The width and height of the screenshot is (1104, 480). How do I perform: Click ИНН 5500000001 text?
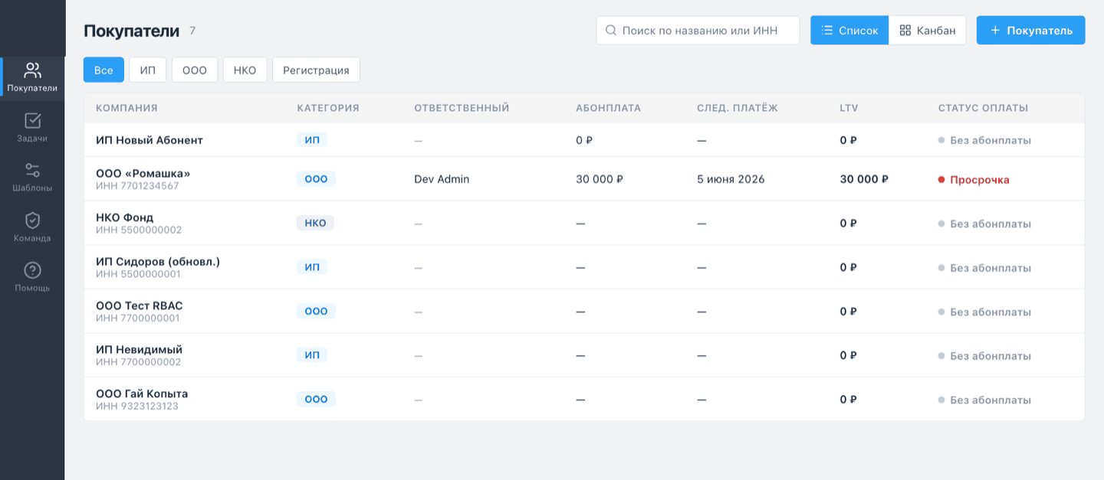point(138,274)
